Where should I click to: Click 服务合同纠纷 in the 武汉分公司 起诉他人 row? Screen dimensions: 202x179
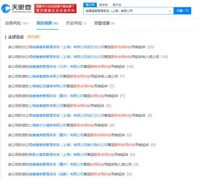[121, 57]
